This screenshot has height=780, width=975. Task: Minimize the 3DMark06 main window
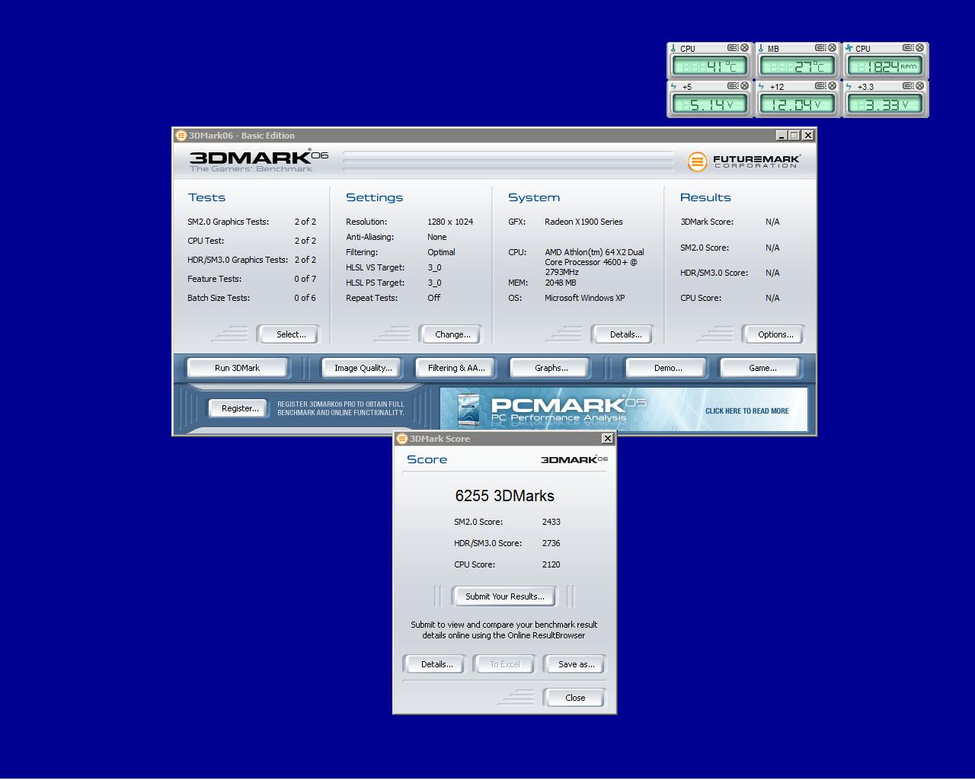(x=782, y=136)
